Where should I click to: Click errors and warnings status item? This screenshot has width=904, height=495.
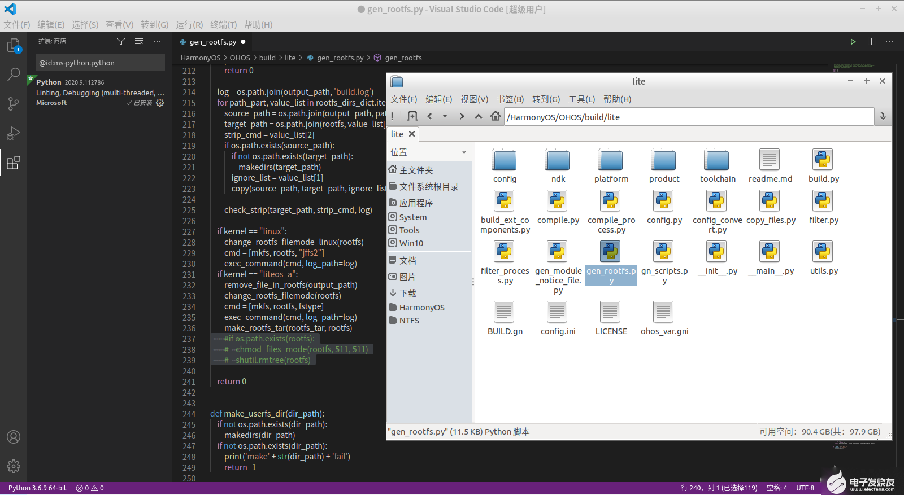(90, 488)
